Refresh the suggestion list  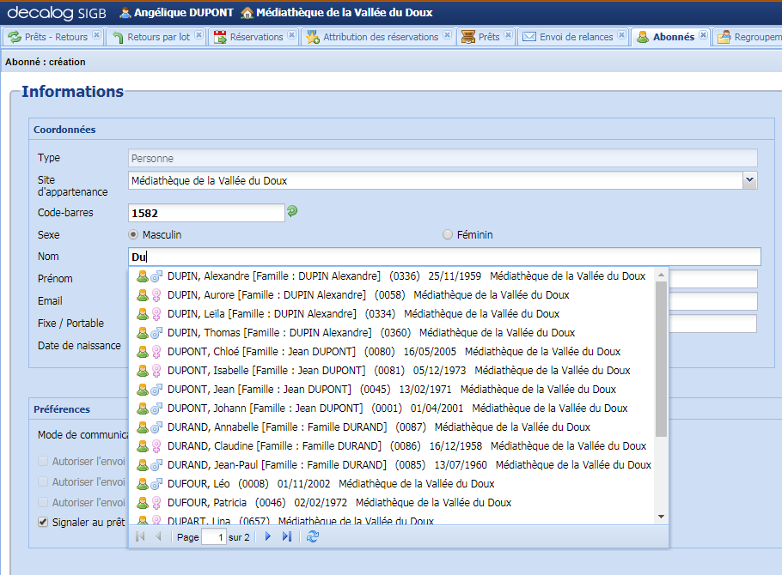pyautogui.click(x=313, y=536)
